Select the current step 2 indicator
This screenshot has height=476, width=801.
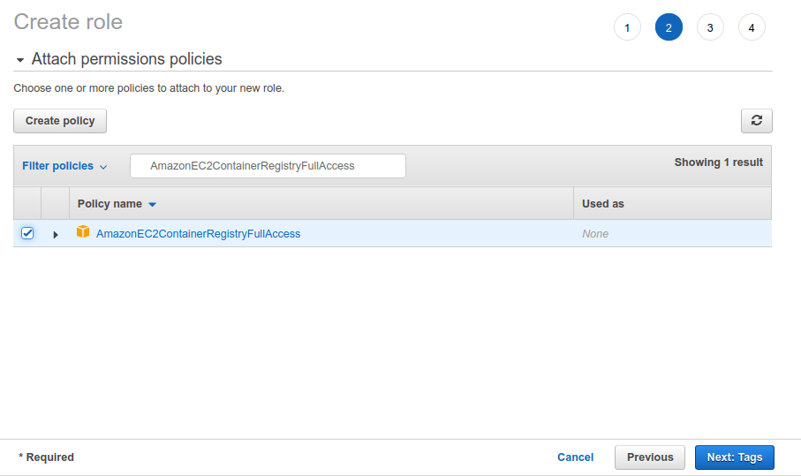click(x=669, y=27)
